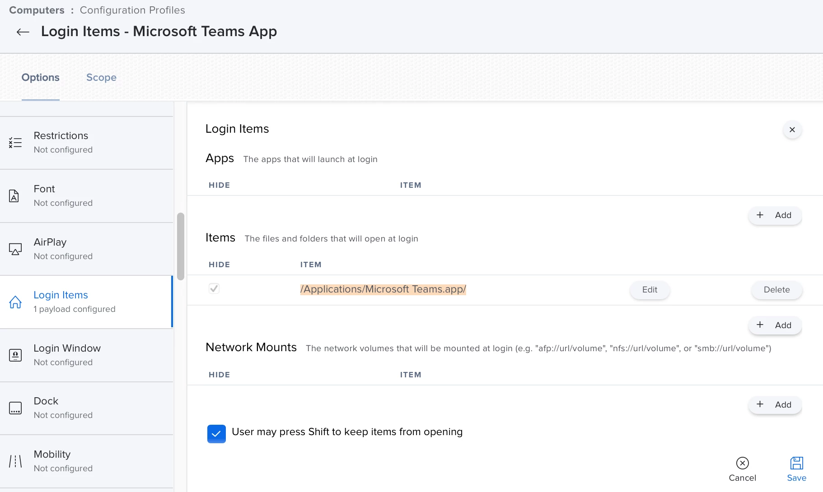823x492 pixels.
Task: Click the sidebar vertical scrollbar thumb
Action: (181, 246)
